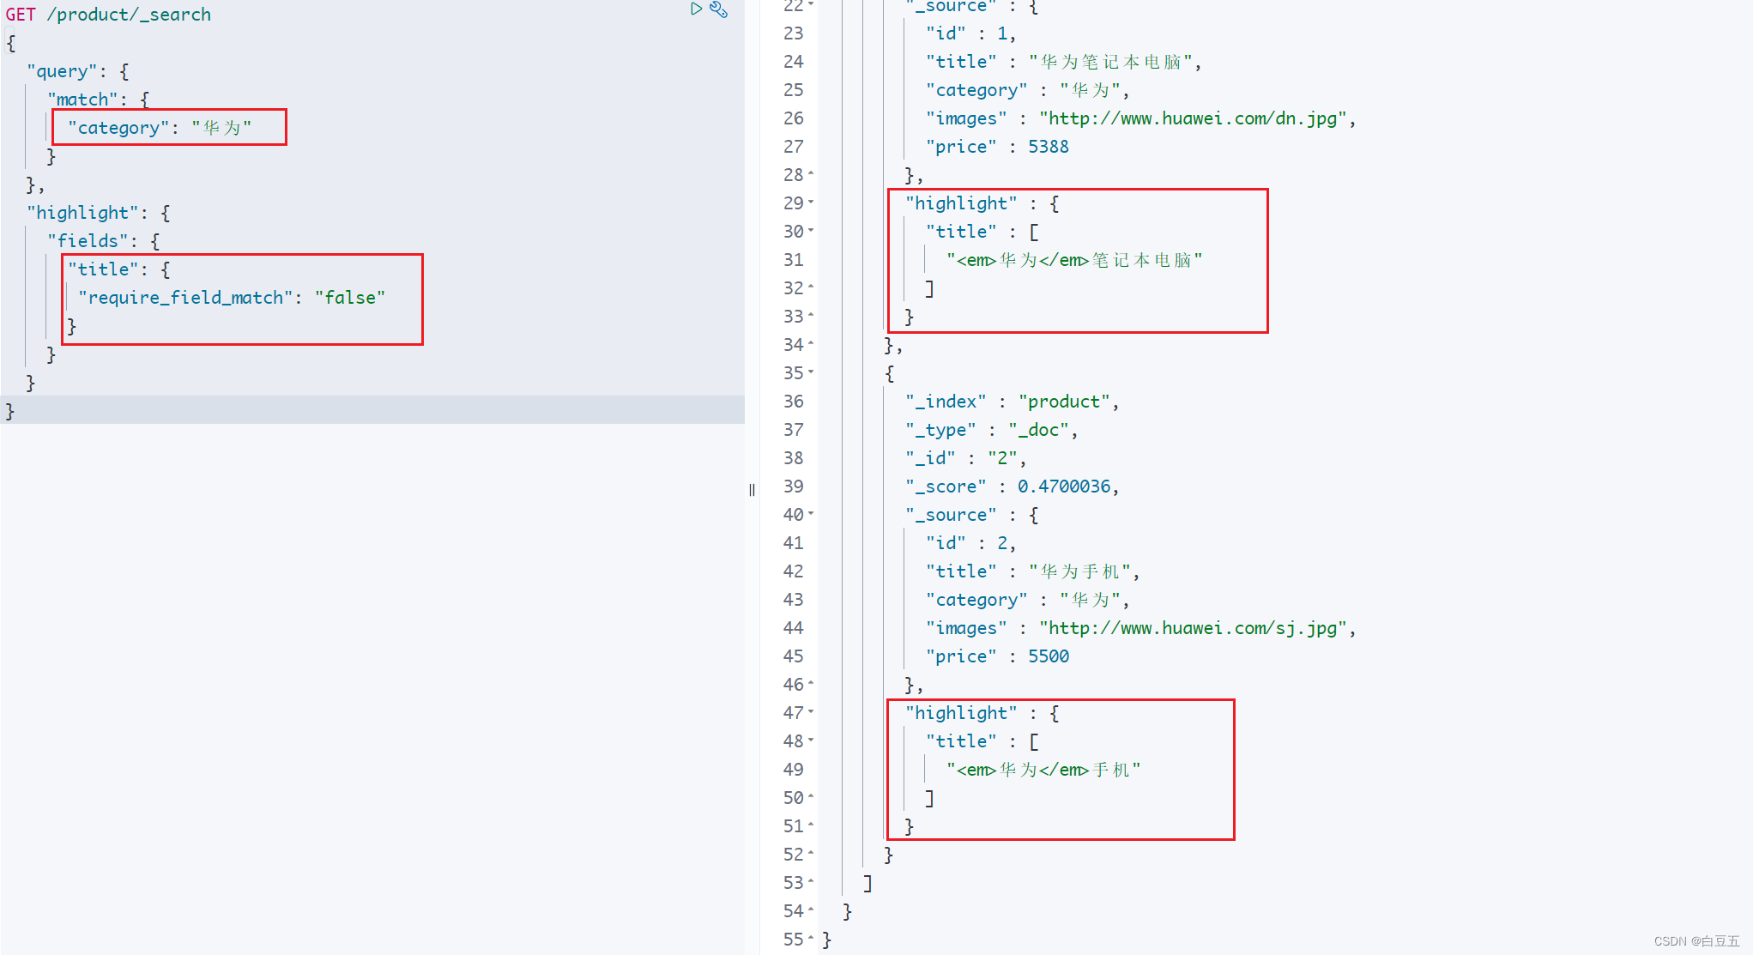Click the "require_field_match": "false" line
The height and width of the screenshot is (955, 1753).
232,298
